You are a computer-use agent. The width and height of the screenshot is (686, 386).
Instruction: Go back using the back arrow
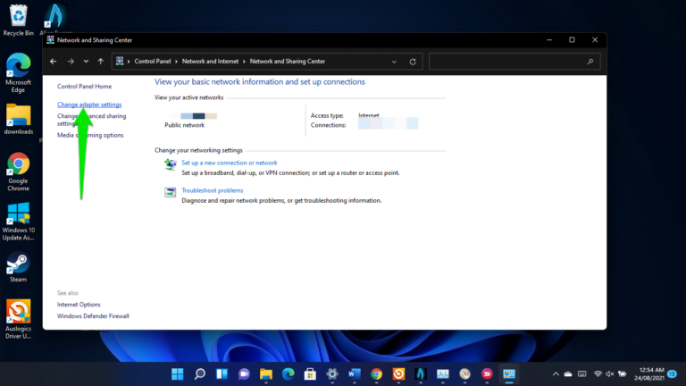53,62
